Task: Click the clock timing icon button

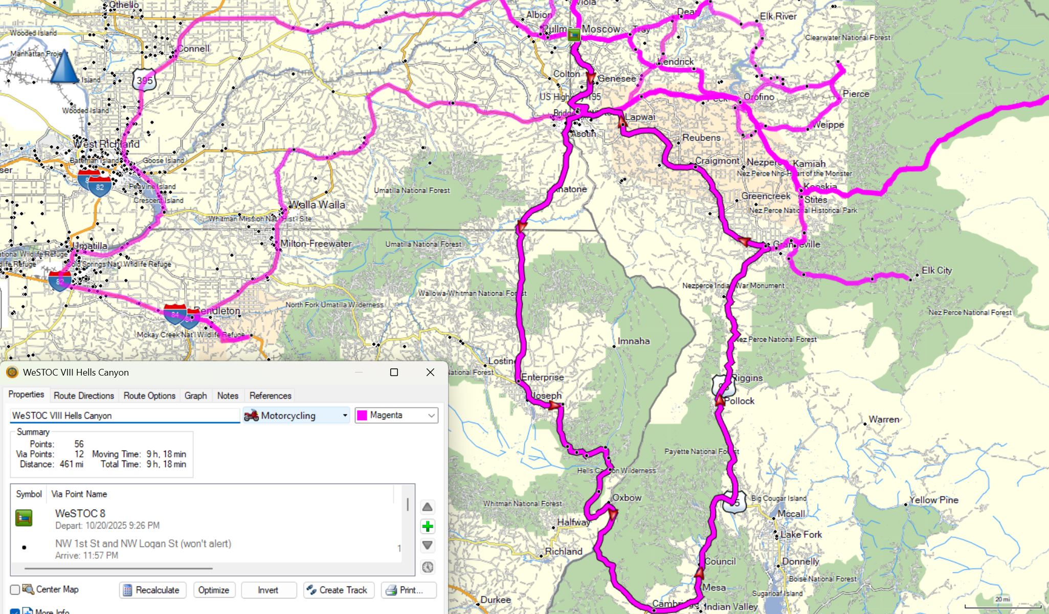Action: pos(428,567)
